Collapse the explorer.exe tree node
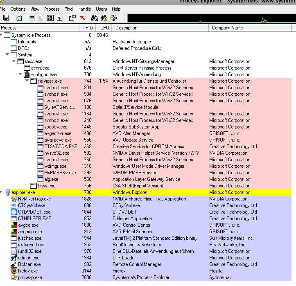Screen dimensions: 296x286 1,192
